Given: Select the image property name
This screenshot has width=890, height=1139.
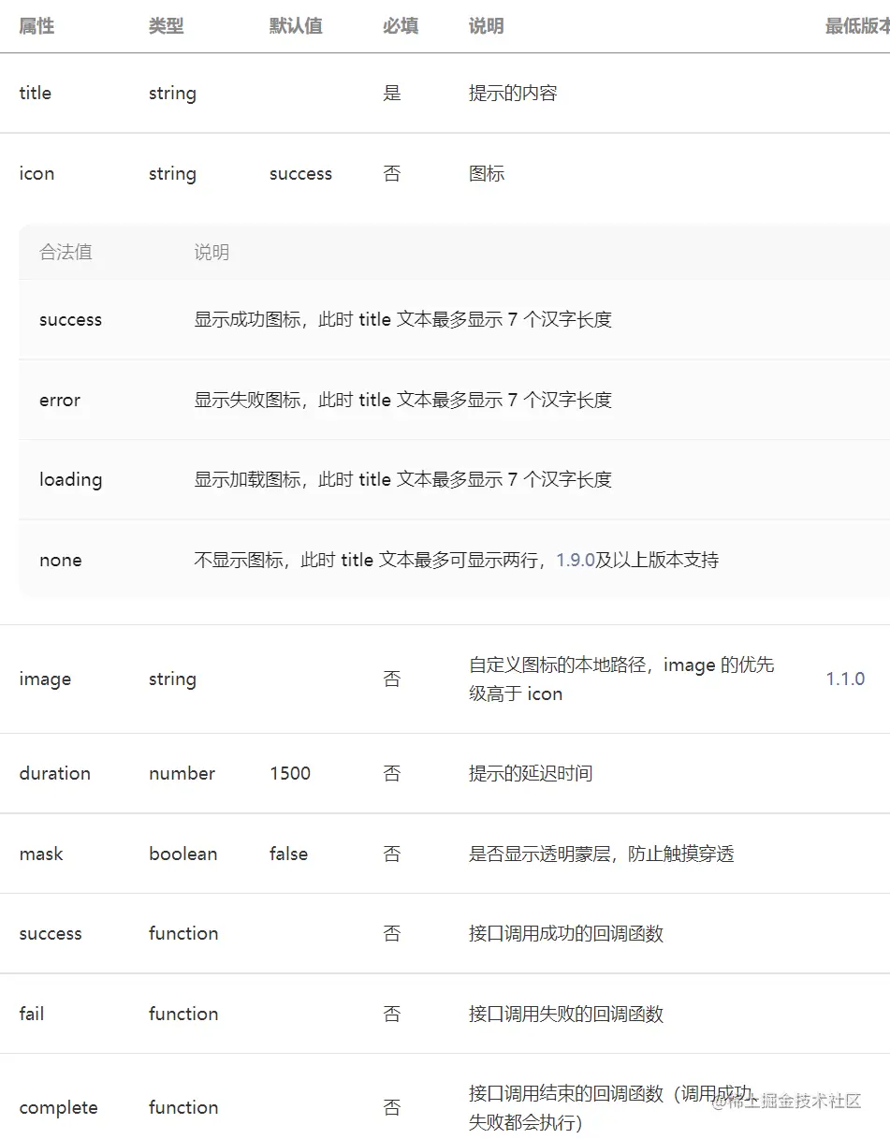Looking at the screenshot, I should point(45,679).
